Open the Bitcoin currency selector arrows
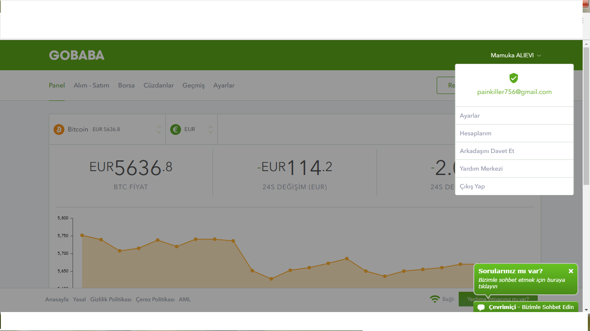The image size is (590, 331). coord(159,129)
